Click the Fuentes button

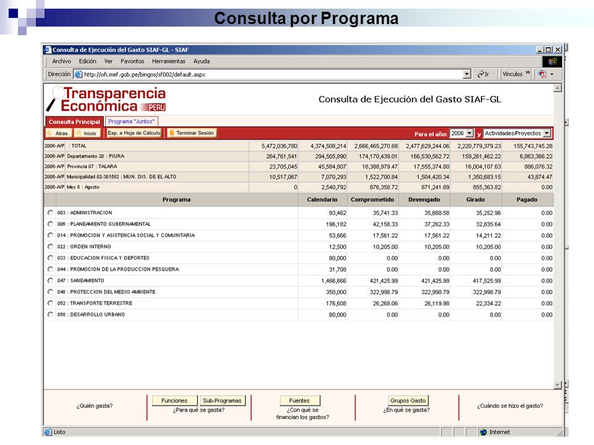click(x=299, y=400)
